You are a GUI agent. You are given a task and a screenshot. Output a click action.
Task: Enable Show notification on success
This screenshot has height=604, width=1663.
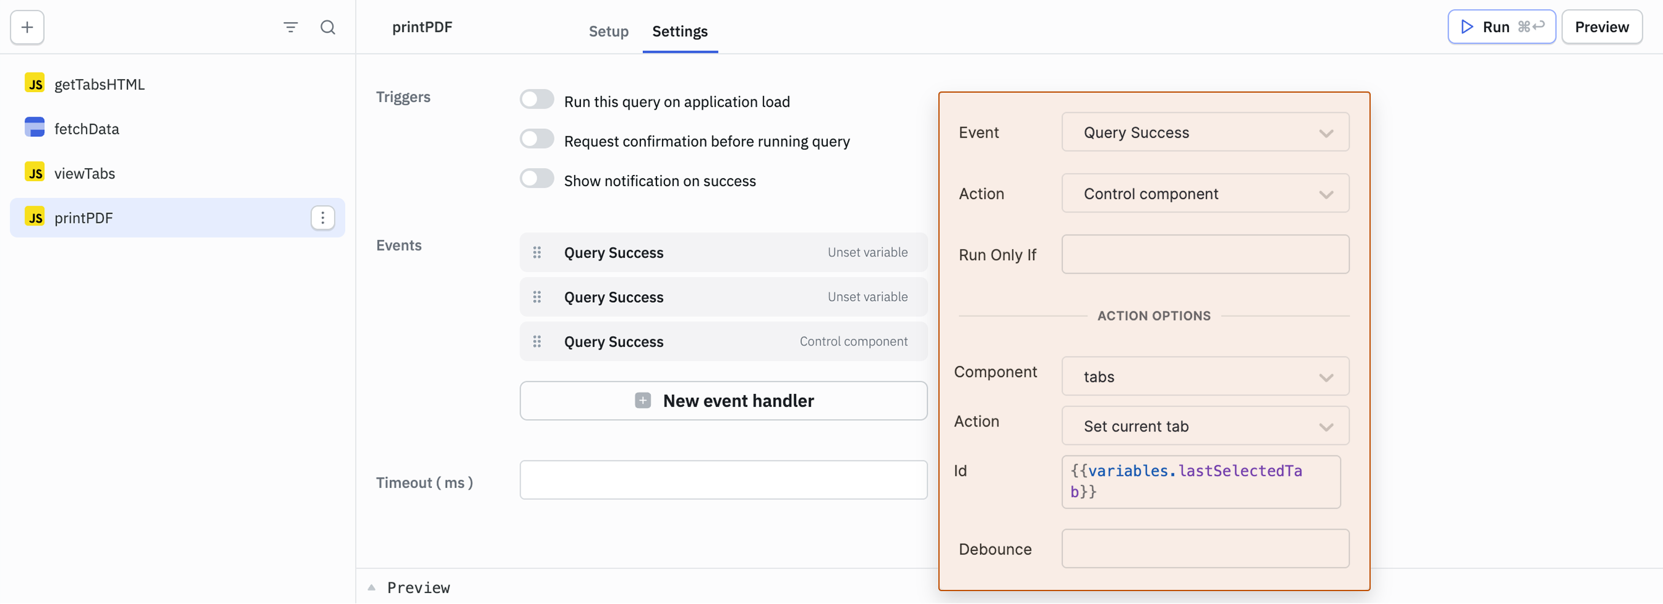537,178
